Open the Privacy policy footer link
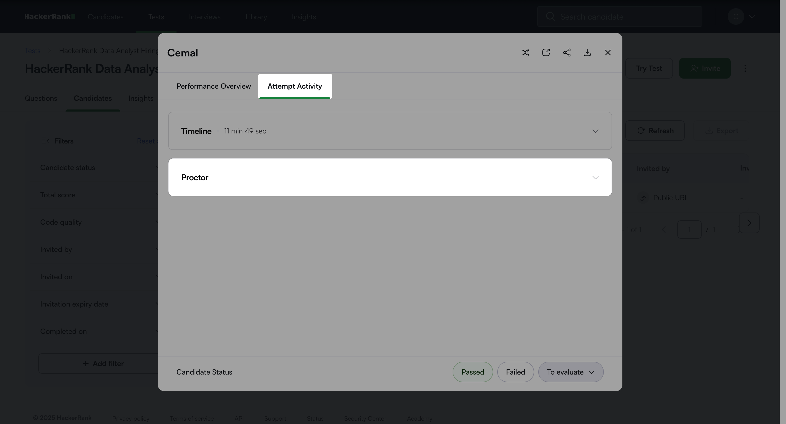 tap(131, 419)
